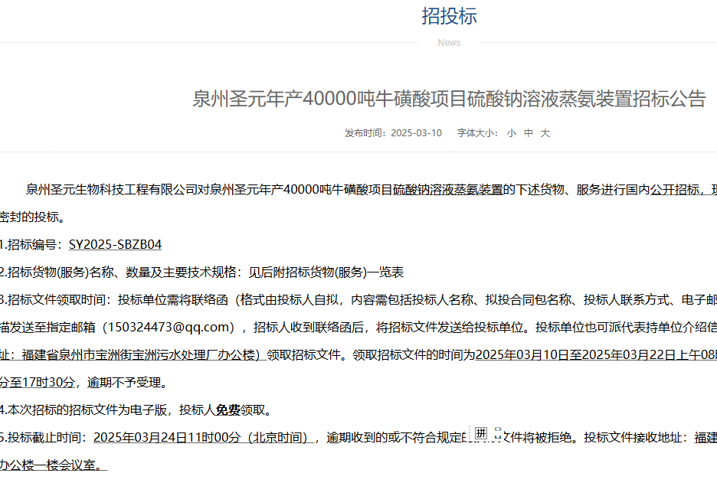Click the text 见后附招标货物(服务)一览表
This screenshot has width=717, height=483.
click(326, 273)
